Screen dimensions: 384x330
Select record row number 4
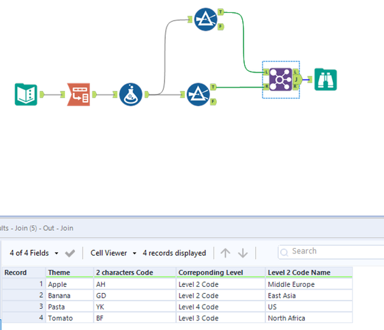pyautogui.click(x=24, y=318)
